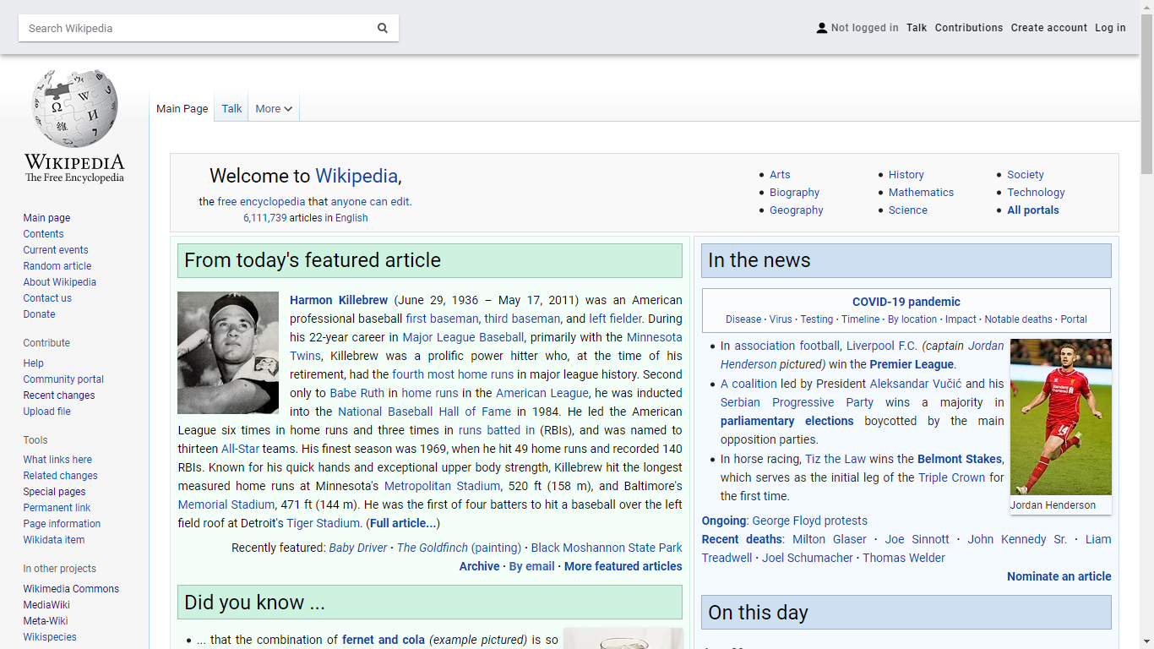Image resolution: width=1154 pixels, height=649 pixels.
Task: Click the Wikipedia globe logo
Action: pos(74,109)
